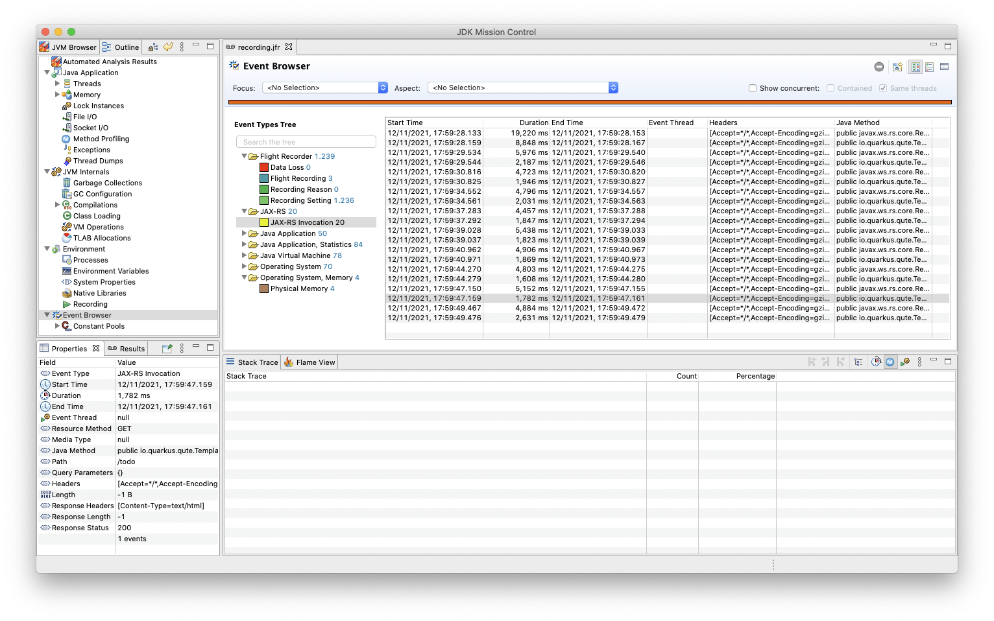Collapse the Flight Recorder event type folder
This screenshot has width=994, height=621.
245,156
